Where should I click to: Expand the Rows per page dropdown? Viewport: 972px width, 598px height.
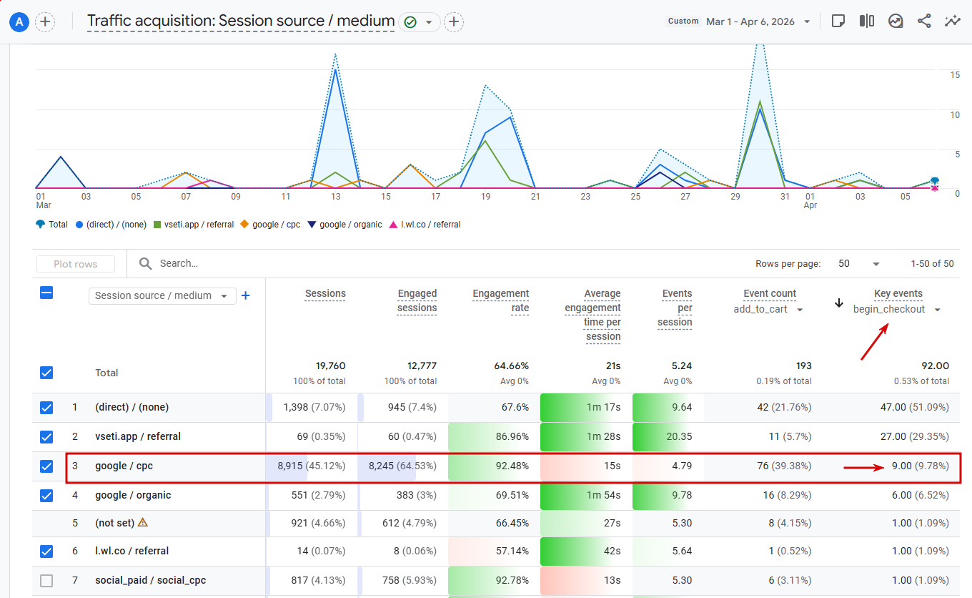tap(860, 264)
